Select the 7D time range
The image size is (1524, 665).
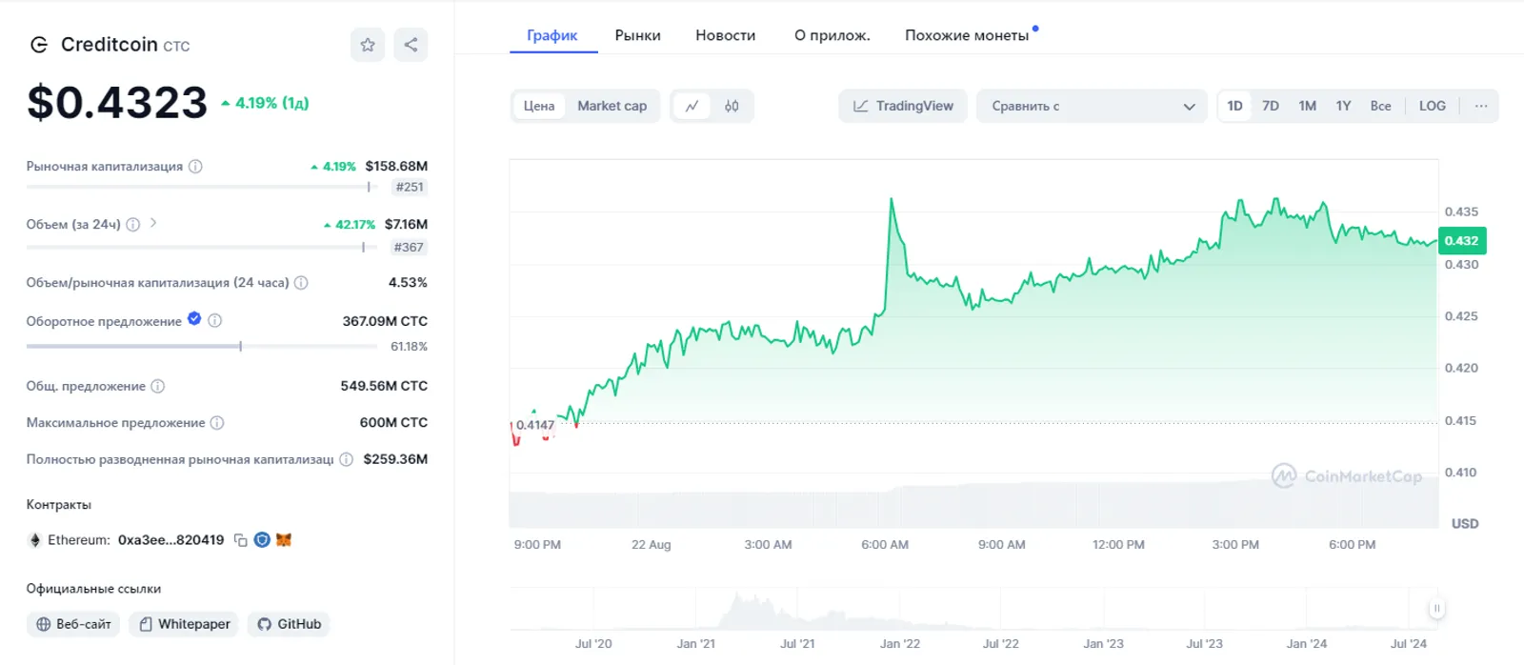point(1271,106)
